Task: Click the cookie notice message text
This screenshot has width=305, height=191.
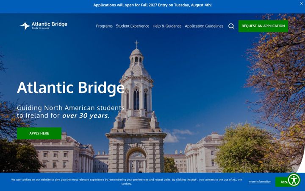Action: pyautogui.click(x=126, y=182)
